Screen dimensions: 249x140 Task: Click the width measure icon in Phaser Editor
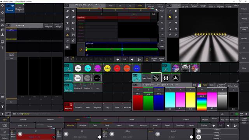pos(73,35)
